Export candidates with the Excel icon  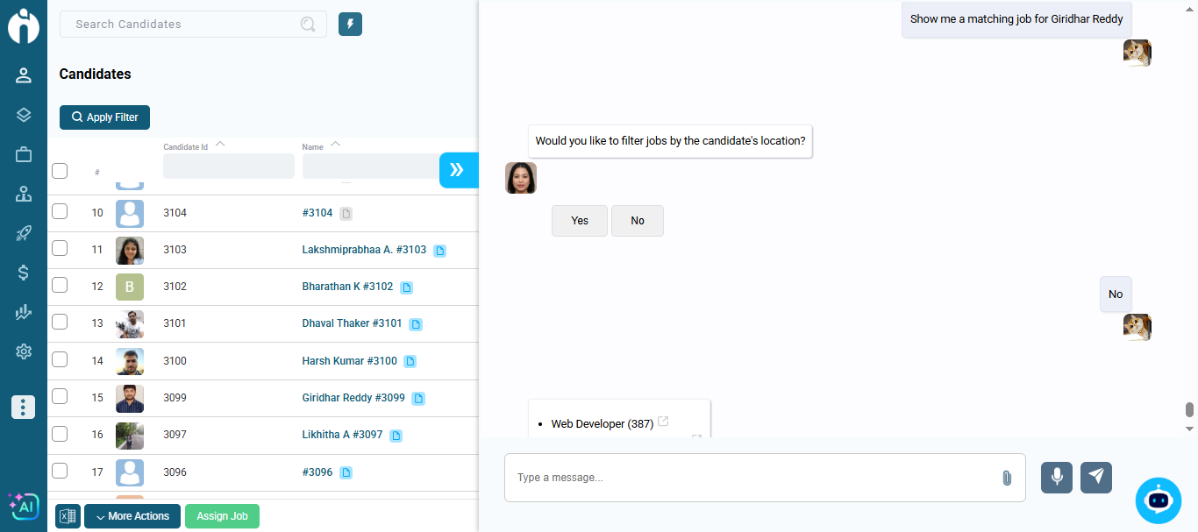click(68, 516)
